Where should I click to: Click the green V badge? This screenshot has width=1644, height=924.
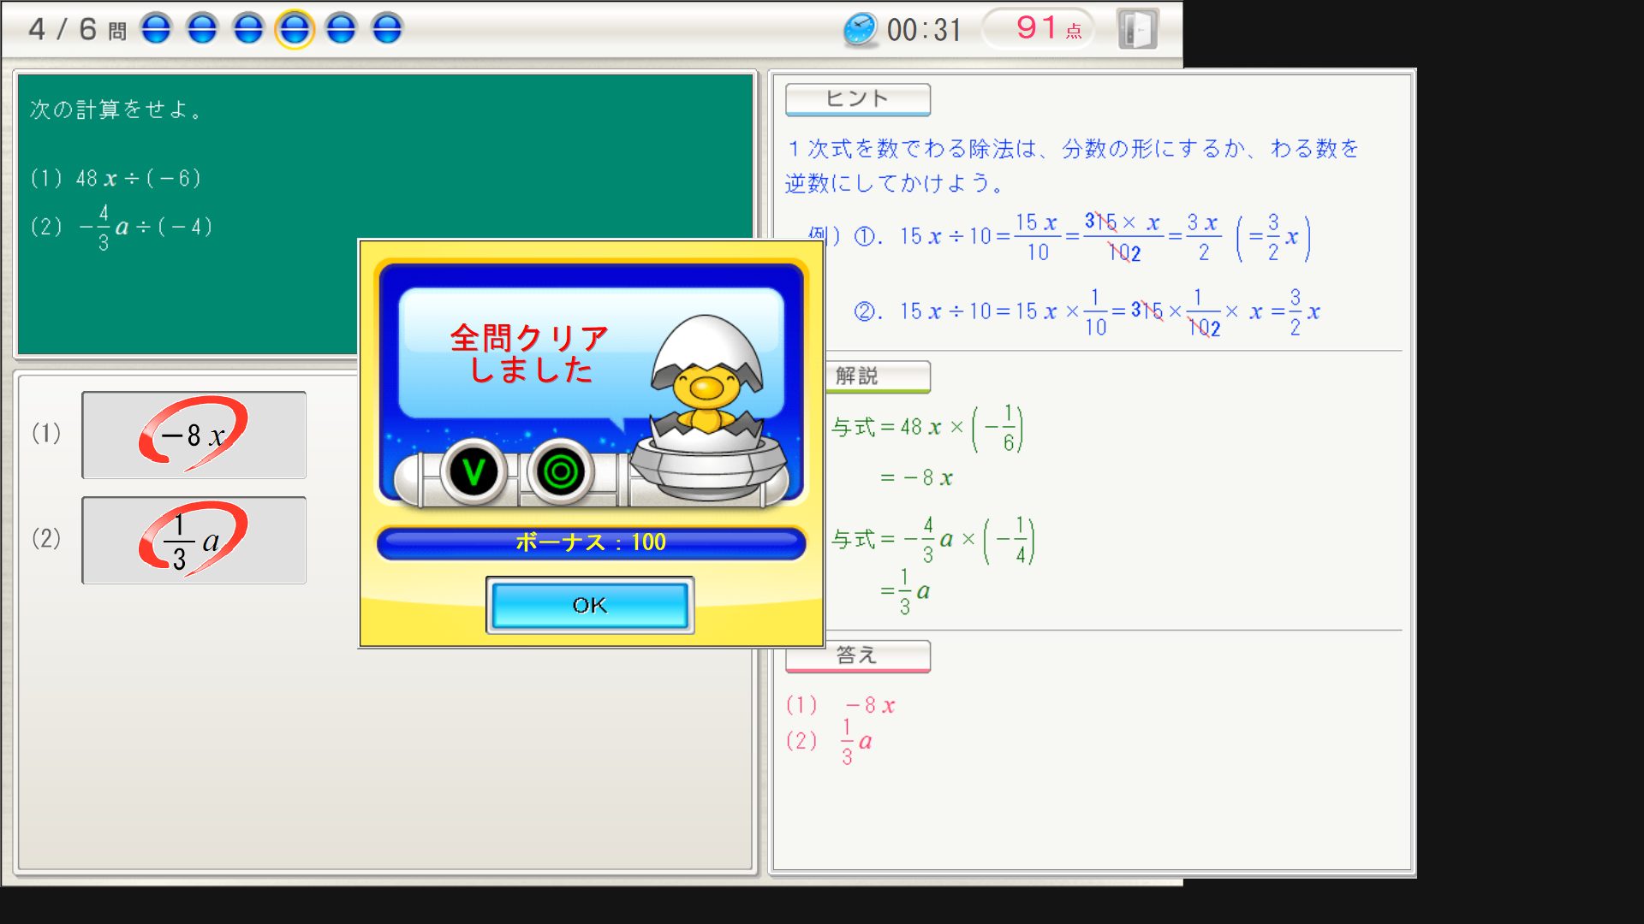coord(474,471)
